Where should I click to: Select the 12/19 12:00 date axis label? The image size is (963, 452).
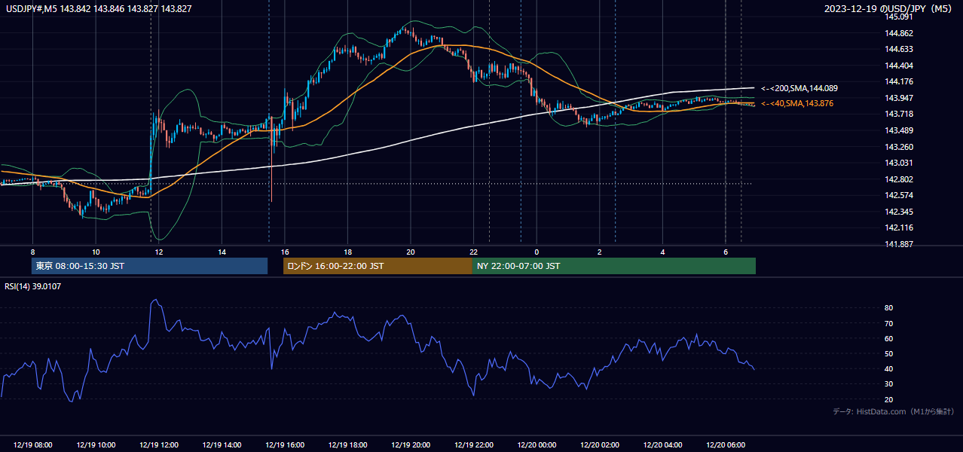[159, 445]
